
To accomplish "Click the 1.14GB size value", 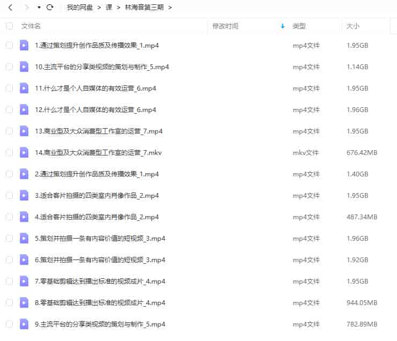I will 357,67.
